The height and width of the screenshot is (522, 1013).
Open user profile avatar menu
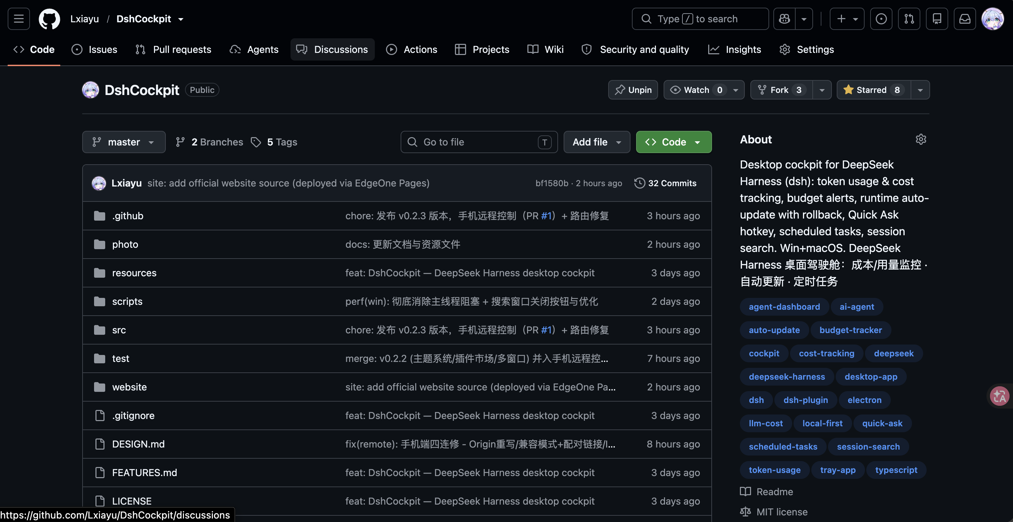tap(992, 18)
